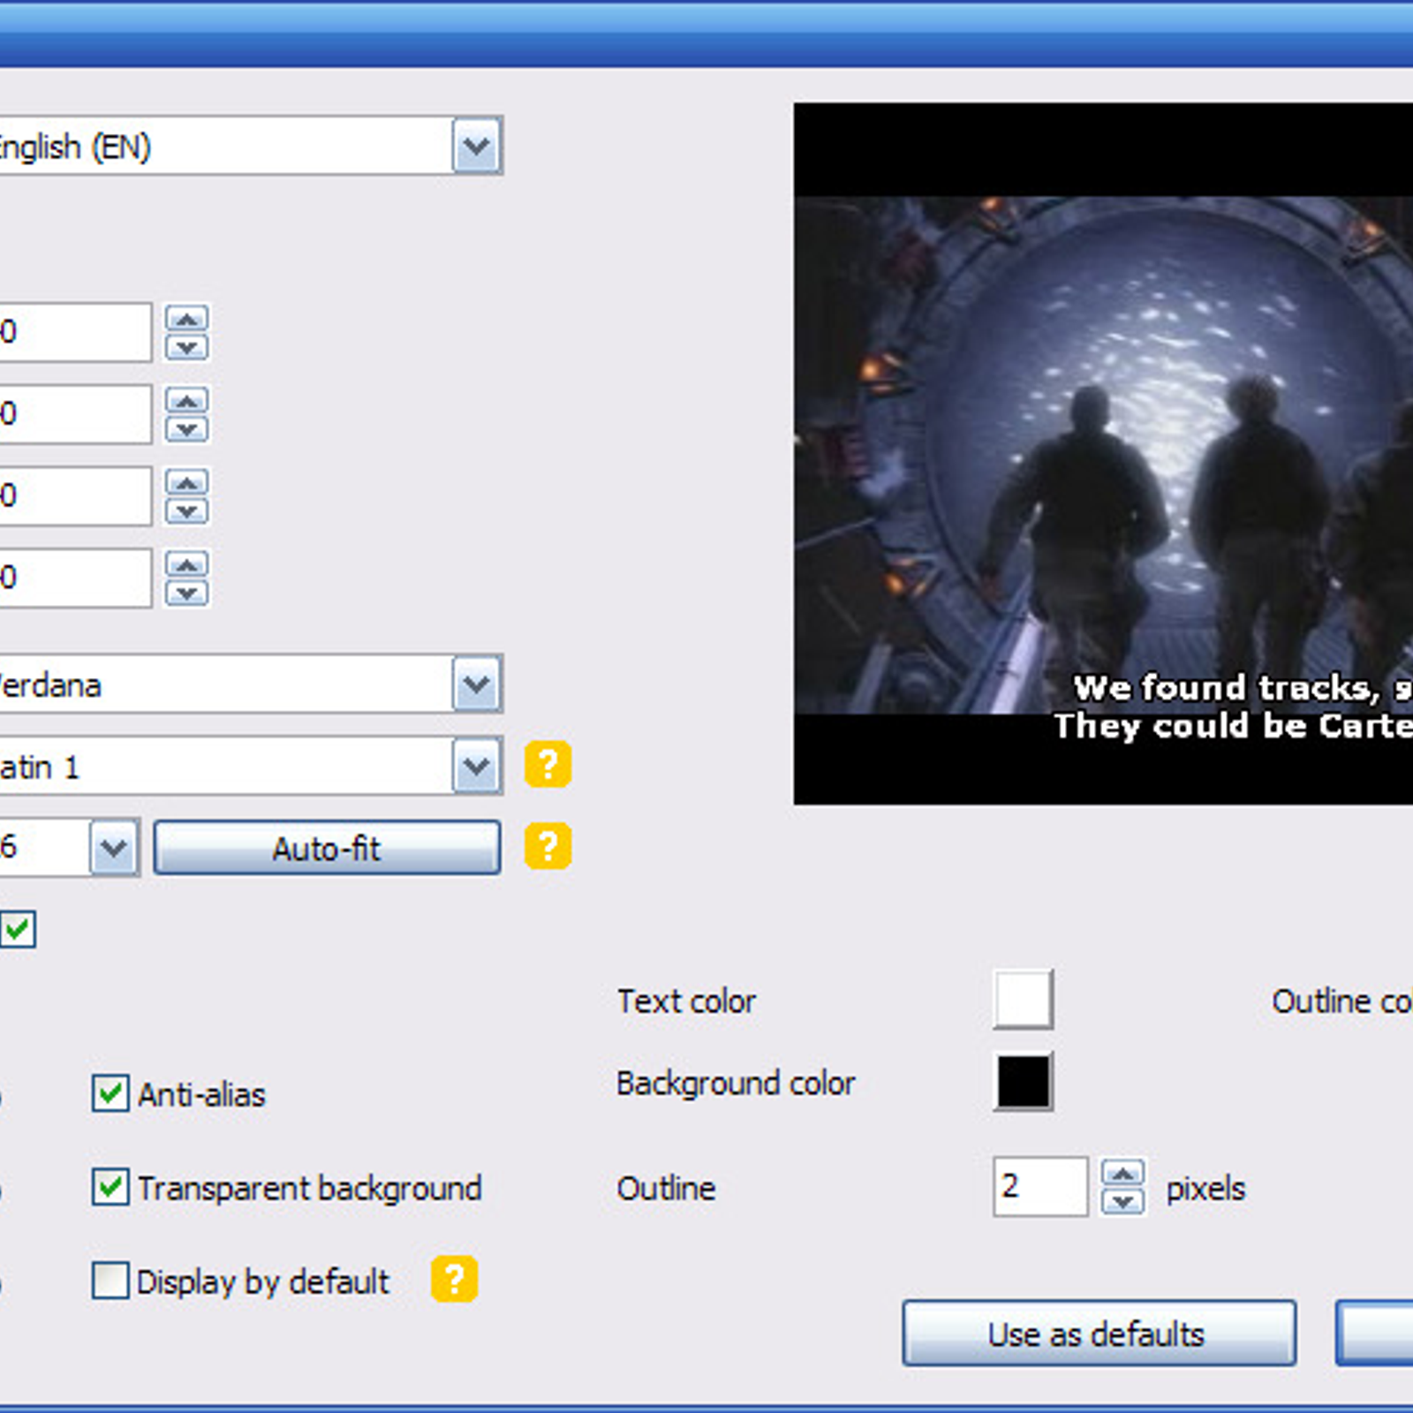1413x1413 pixels.
Task: Increment the first margin spinner
Action: point(186,318)
